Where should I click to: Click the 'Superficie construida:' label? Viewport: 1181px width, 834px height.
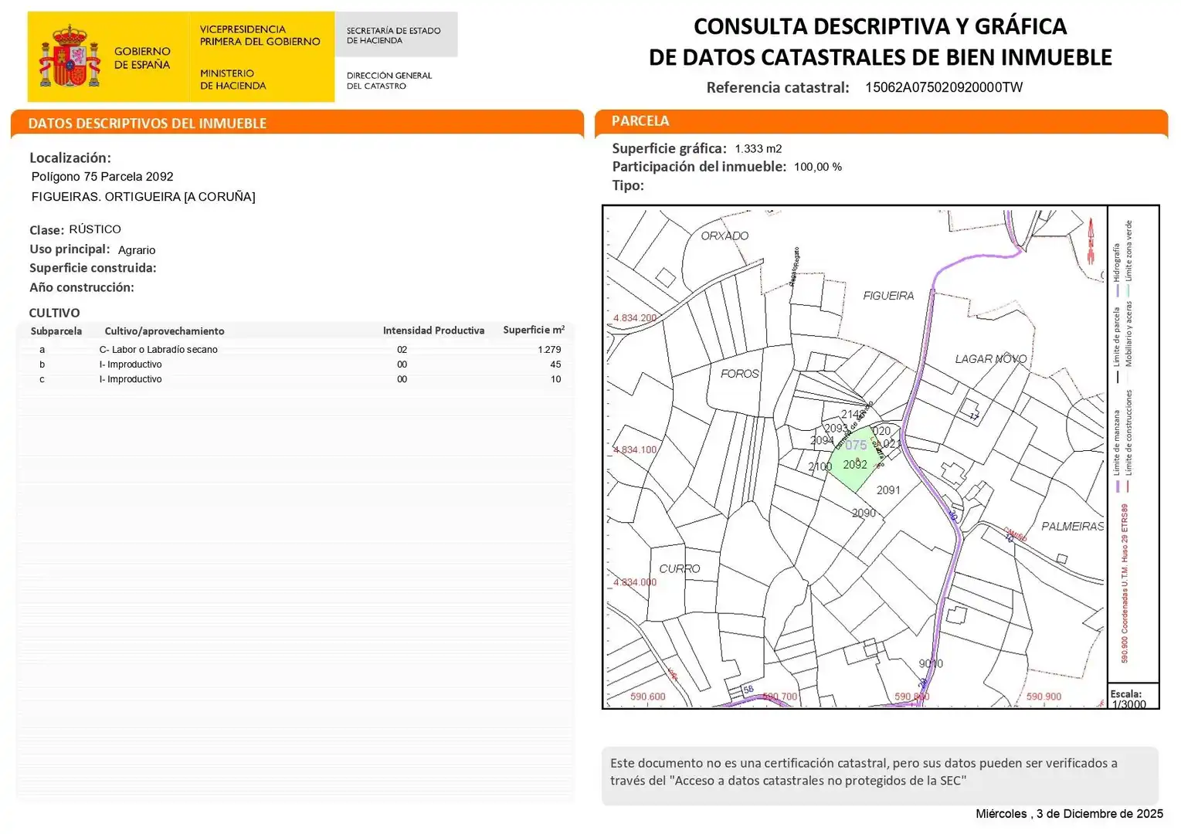point(93,268)
